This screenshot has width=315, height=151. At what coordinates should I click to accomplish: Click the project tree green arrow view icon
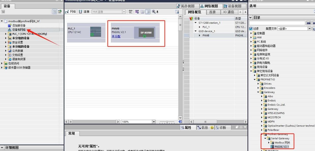pos(60,11)
